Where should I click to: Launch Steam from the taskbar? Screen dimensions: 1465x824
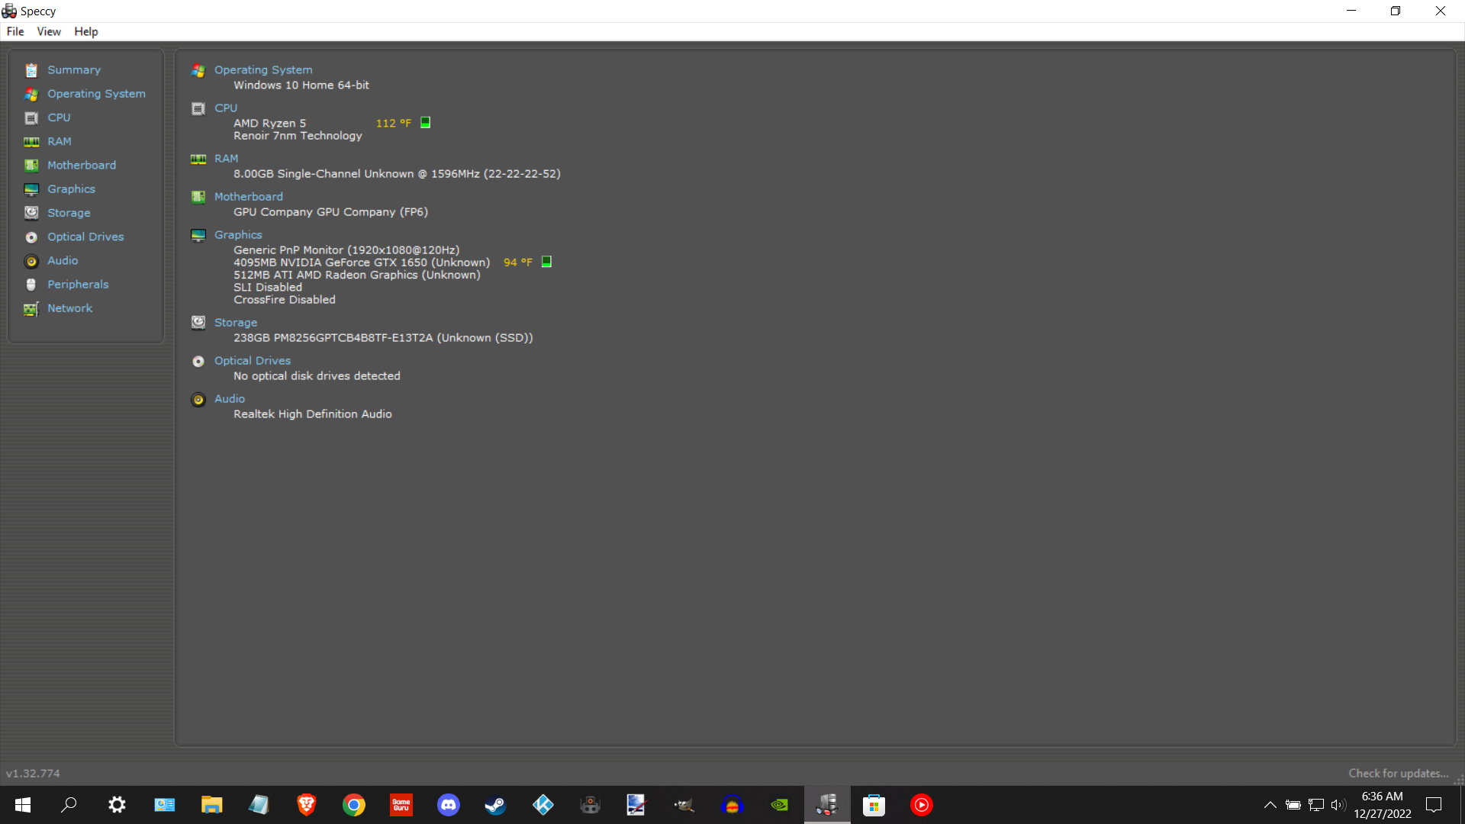(x=495, y=805)
